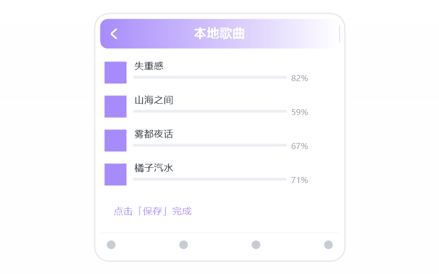Open the 山海之间 cover thumbnail
This screenshot has width=439, height=274.
[115, 106]
